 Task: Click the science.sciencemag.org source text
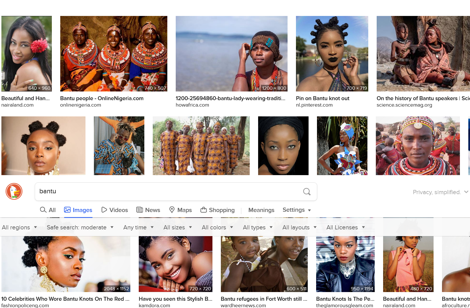[404, 105]
